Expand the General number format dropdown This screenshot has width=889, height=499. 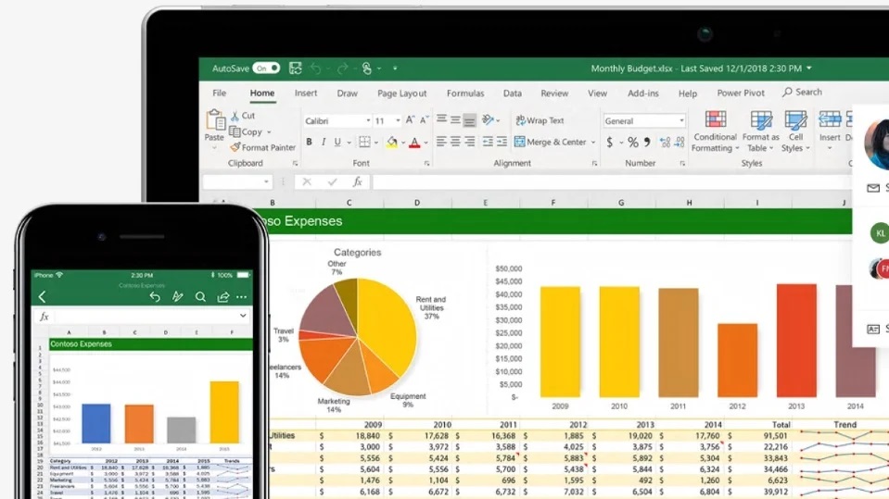click(681, 121)
